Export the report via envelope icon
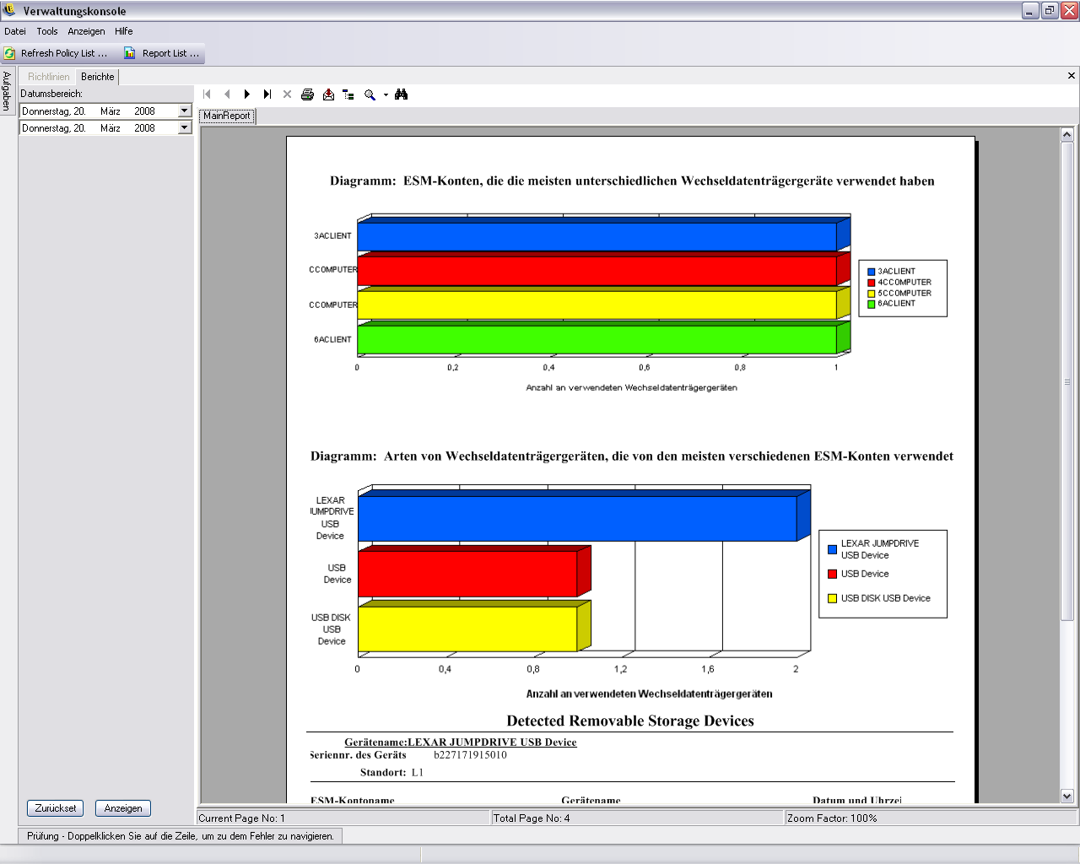Image resolution: width=1080 pixels, height=864 pixels. pos(328,94)
